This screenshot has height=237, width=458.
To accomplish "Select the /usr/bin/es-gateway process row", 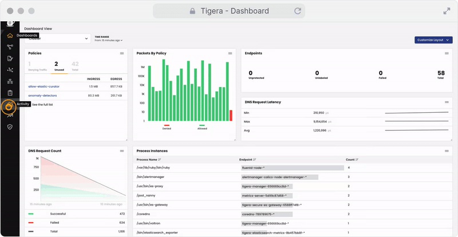I will 293,205.
